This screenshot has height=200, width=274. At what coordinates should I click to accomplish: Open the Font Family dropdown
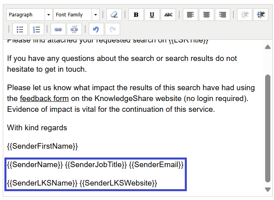76,15
